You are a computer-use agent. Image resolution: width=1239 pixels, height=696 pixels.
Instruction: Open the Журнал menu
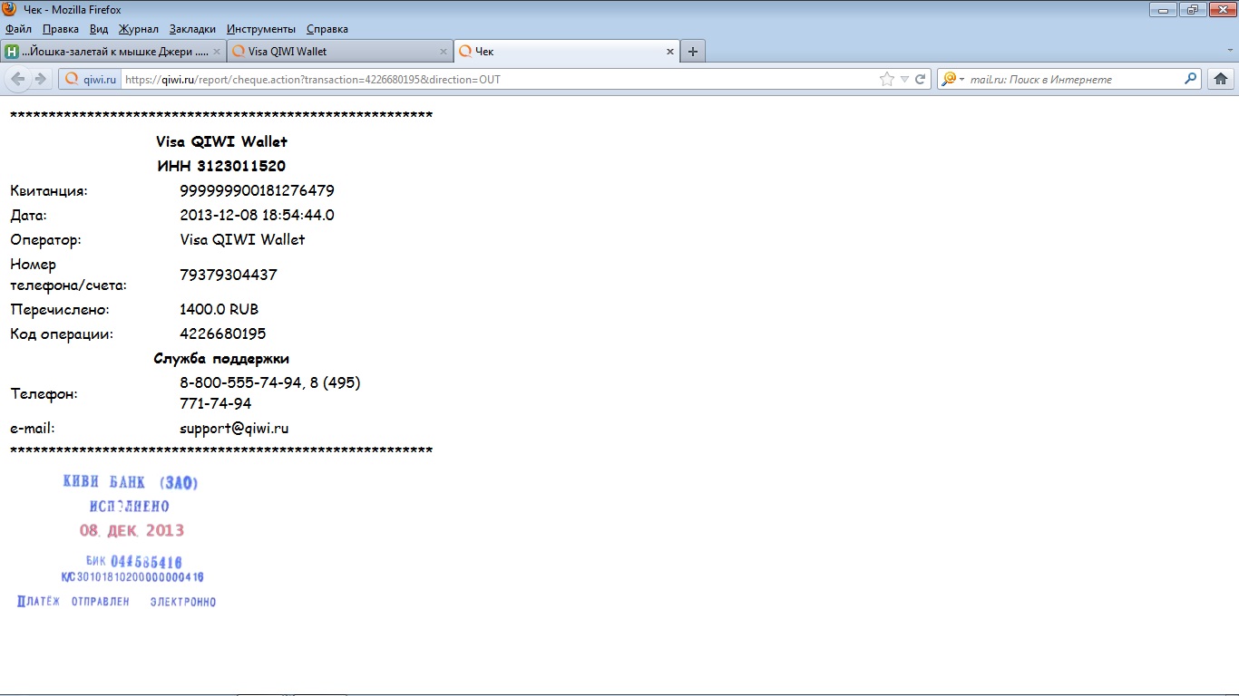pos(139,29)
